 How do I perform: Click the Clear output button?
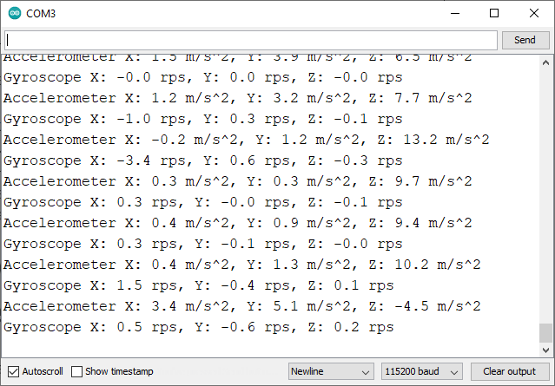509,371
